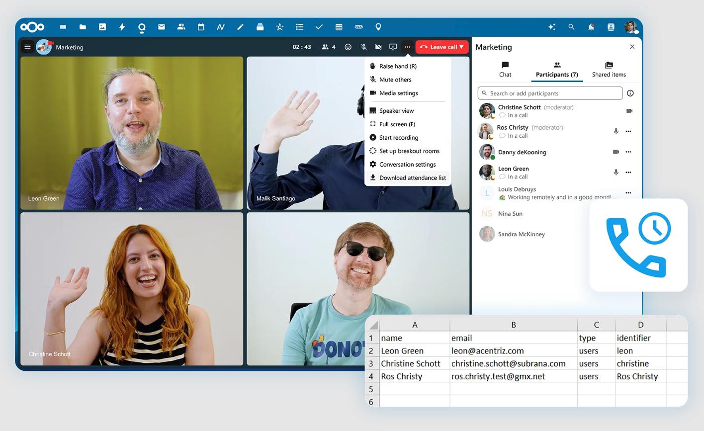Open the Maps app icon

pos(378,27)
